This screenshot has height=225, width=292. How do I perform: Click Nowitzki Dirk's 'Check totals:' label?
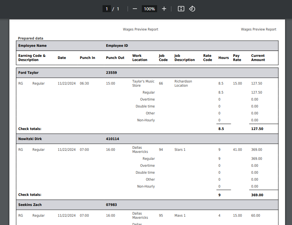point(30,195)
